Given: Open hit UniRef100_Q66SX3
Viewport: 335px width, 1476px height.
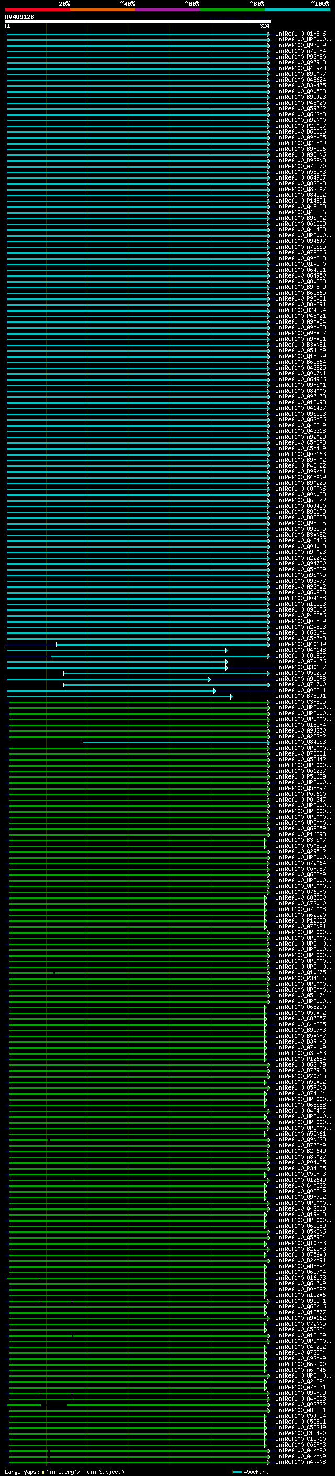Looking at the screenshot, I should 300,115.
